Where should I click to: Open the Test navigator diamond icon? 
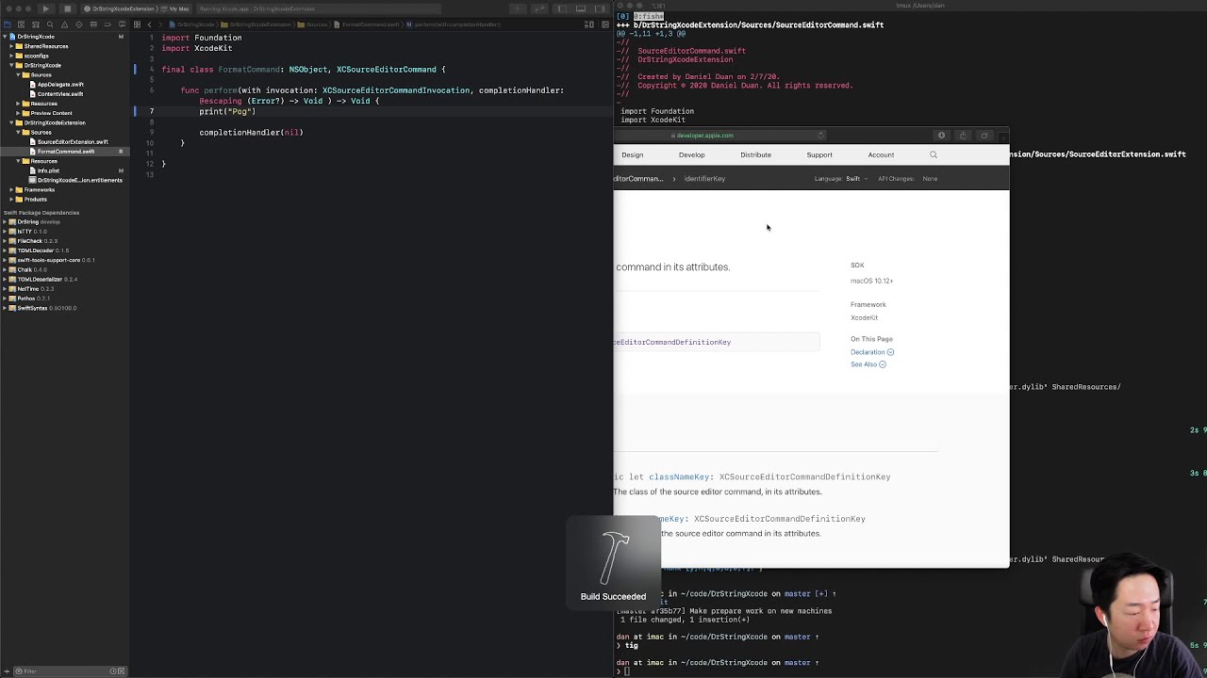78,24
